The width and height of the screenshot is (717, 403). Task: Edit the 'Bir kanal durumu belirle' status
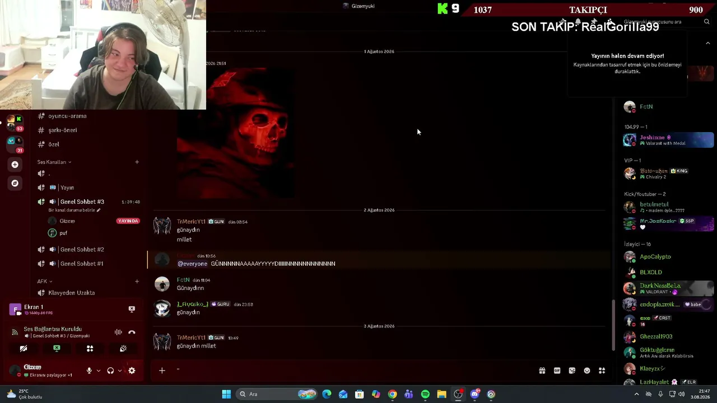tap(75, 210)
